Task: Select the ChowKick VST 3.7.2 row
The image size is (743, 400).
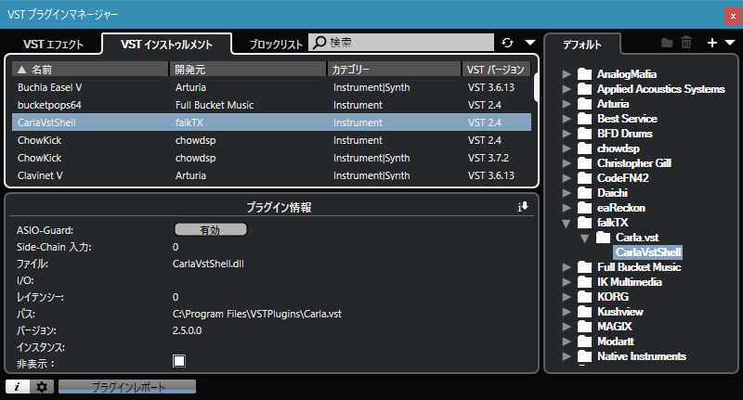Action: pos(271,158)
